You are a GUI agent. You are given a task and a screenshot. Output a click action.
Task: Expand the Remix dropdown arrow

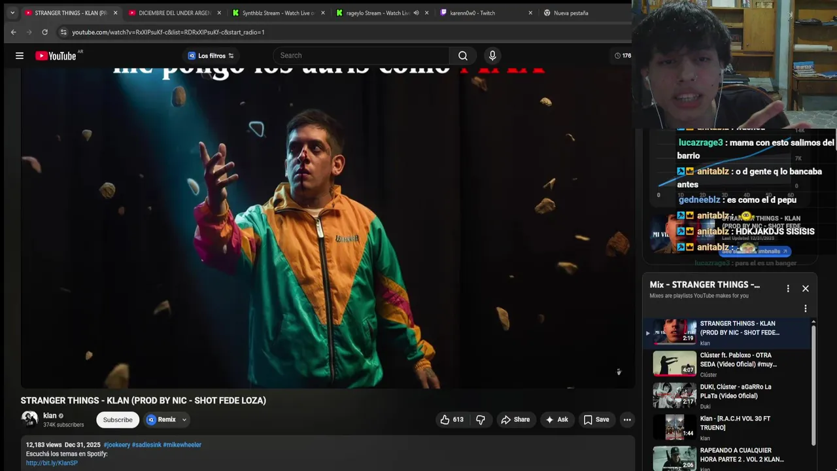point(184,420)
